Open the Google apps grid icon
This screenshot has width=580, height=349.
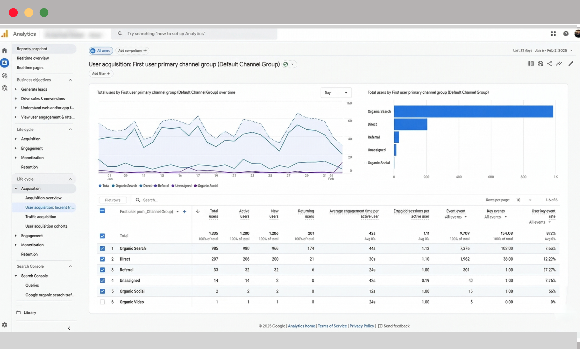[x=553, y=34]
